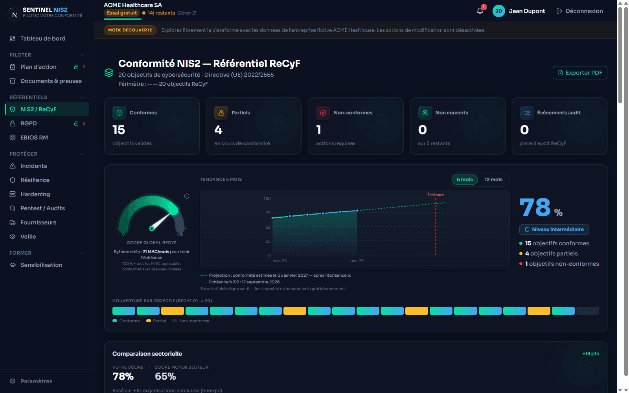Open Fournisseurs via its truck icon
Image resolution: width=629 pixels, height=393 pixels.
[x=13, y=222]
